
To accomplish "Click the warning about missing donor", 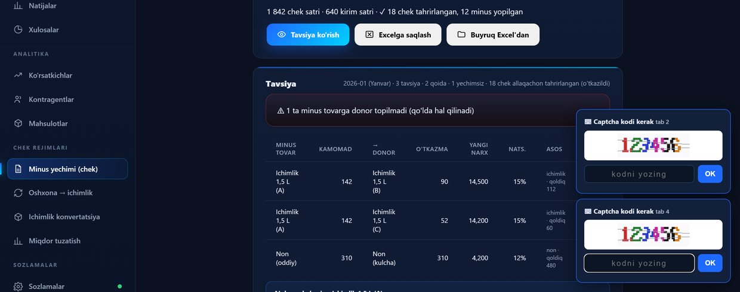I will click(x=437, y=110).
